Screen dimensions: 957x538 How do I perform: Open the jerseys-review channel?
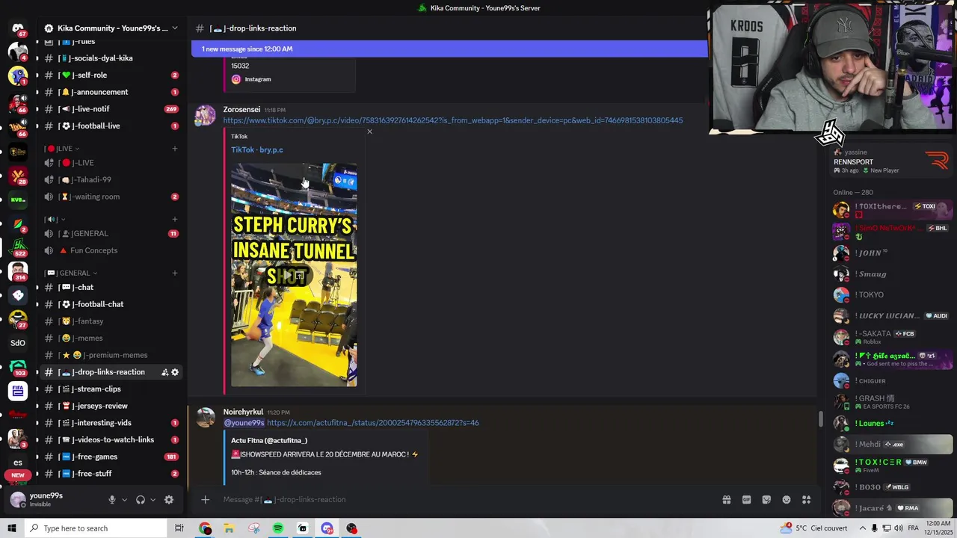tap(111, 406)
